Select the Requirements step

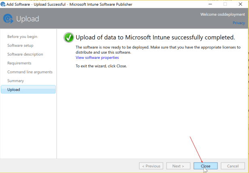[x=19, y=63]
